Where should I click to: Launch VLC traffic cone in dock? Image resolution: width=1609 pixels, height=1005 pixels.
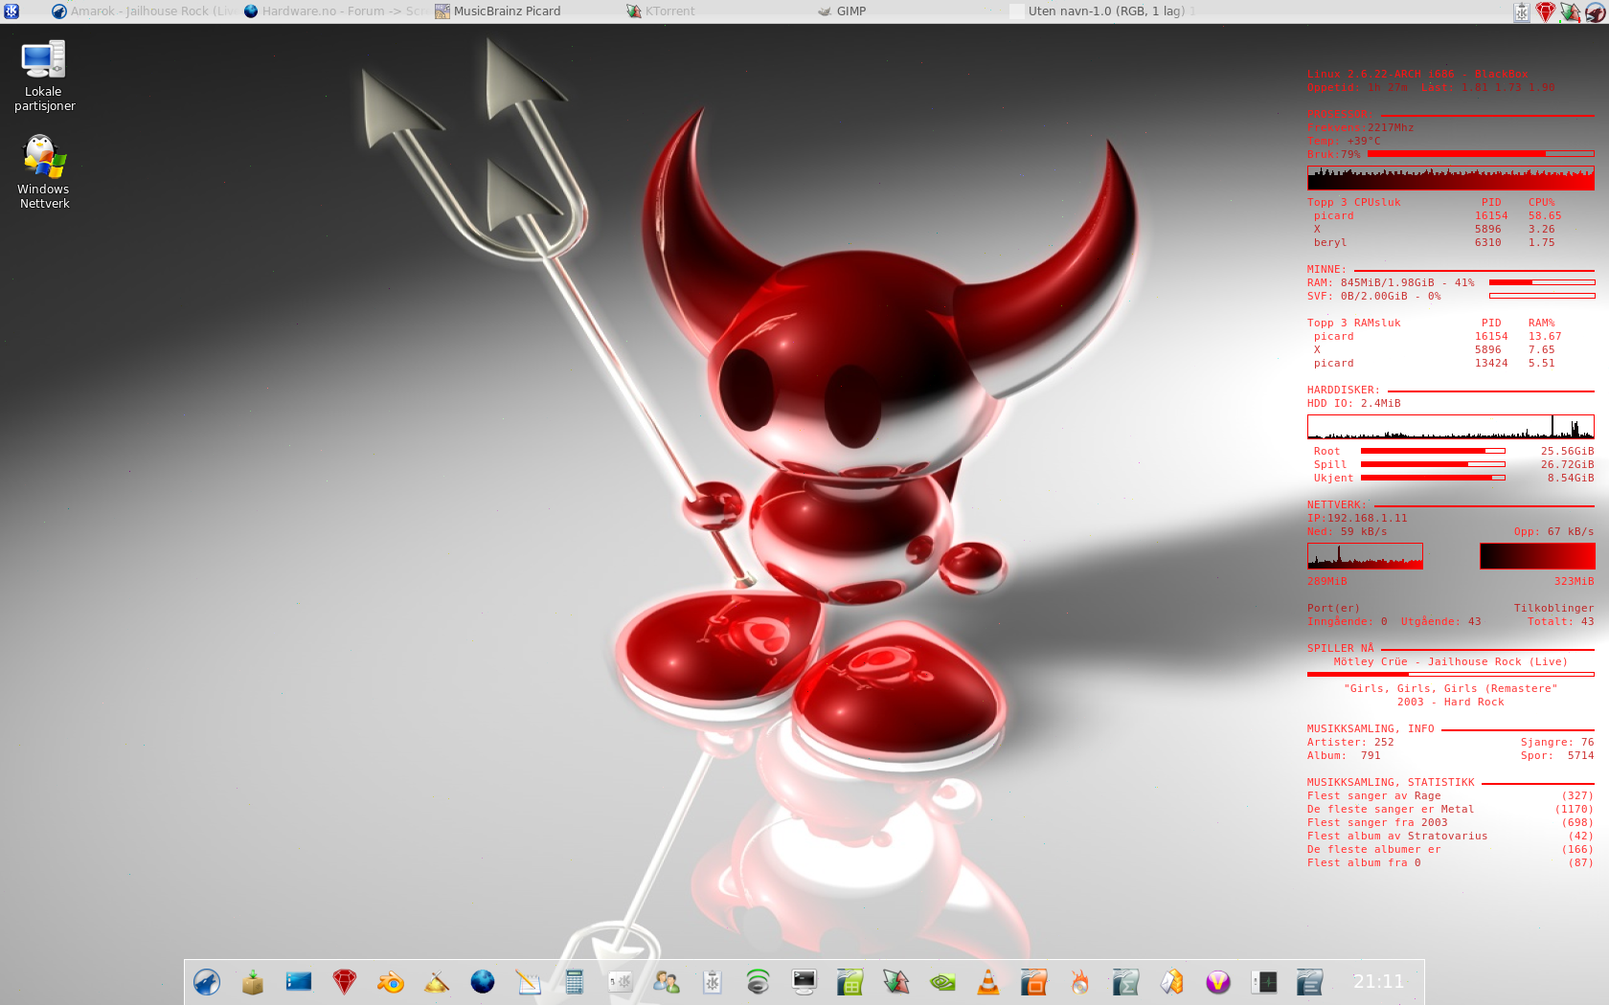[988, 982]
